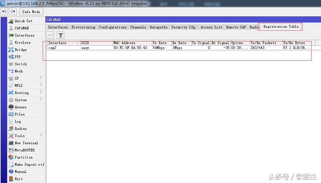321x183 pixels.
Task: Sort by Tx Signal column header
Action: coord(201,43)
